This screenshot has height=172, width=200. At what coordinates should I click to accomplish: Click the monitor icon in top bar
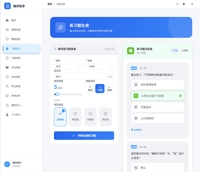(x=177, y=4)
